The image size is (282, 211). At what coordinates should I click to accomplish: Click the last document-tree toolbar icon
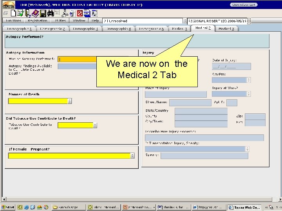[x=95, y=13]
